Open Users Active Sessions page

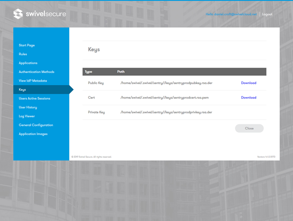[x=34, y=98]
